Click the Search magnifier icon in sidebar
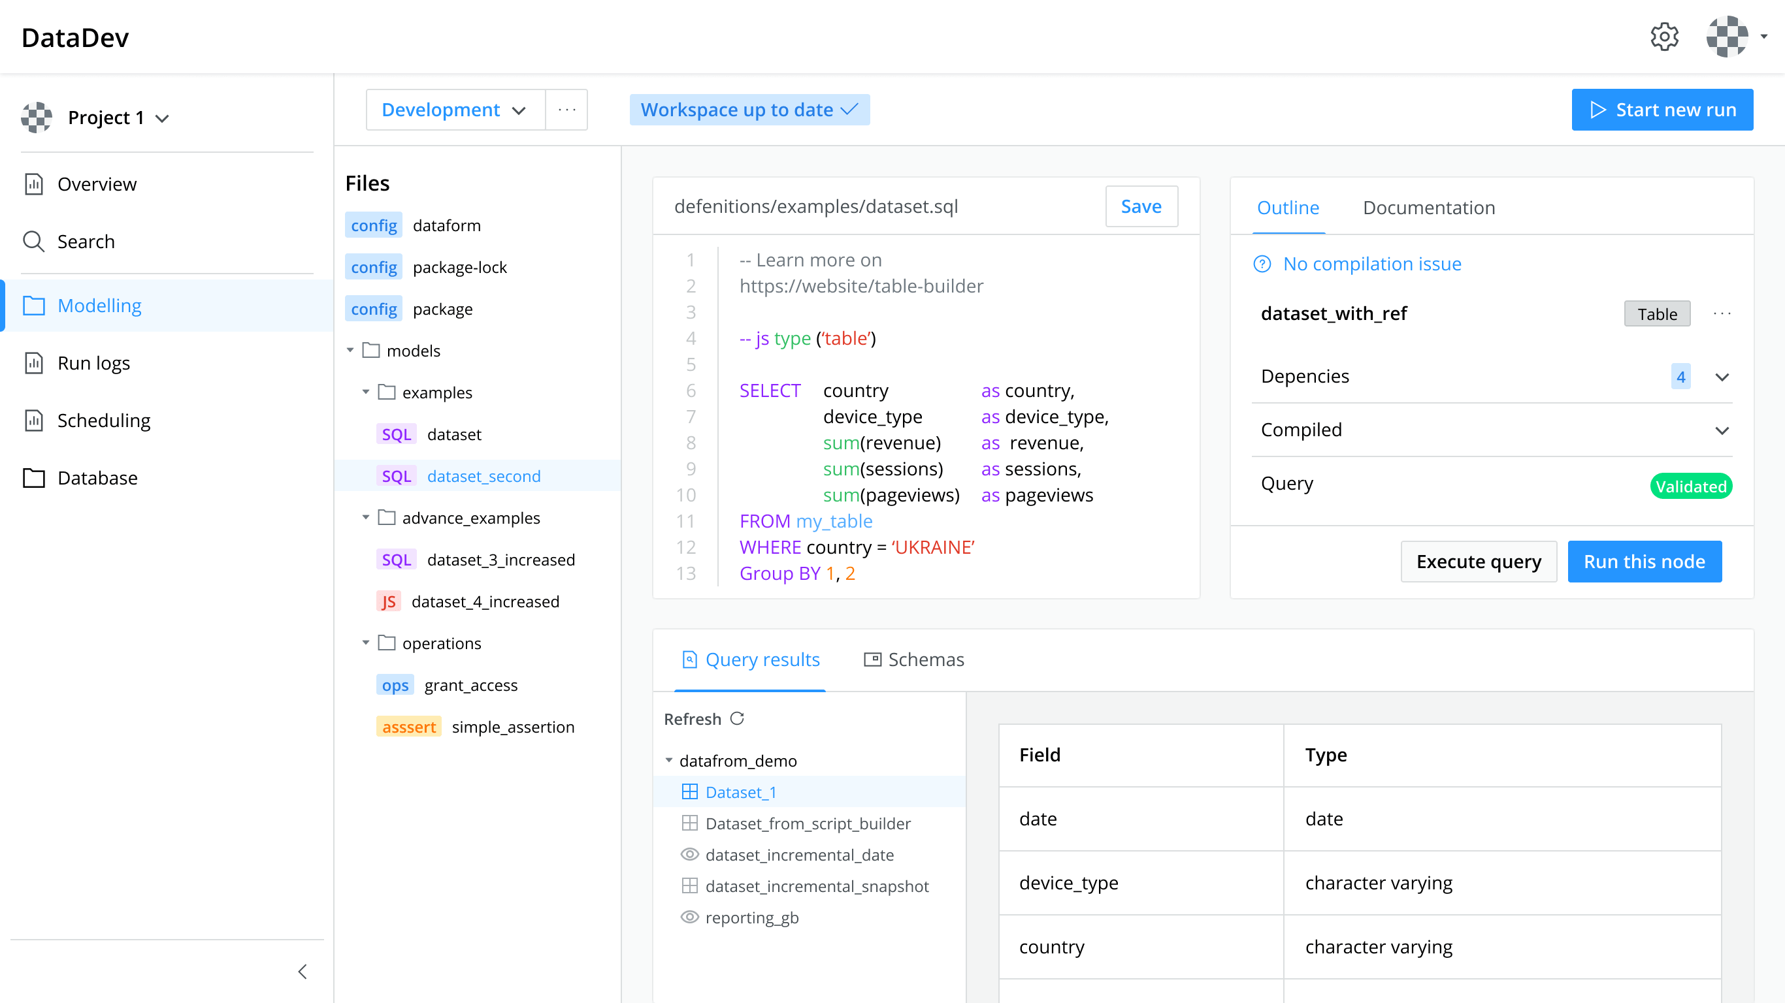Viewport: 1785px width, 1003px height. coord(33,241)
